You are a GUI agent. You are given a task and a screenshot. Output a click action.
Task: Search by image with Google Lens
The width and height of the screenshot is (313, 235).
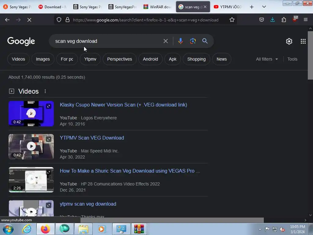pos(193,41)
